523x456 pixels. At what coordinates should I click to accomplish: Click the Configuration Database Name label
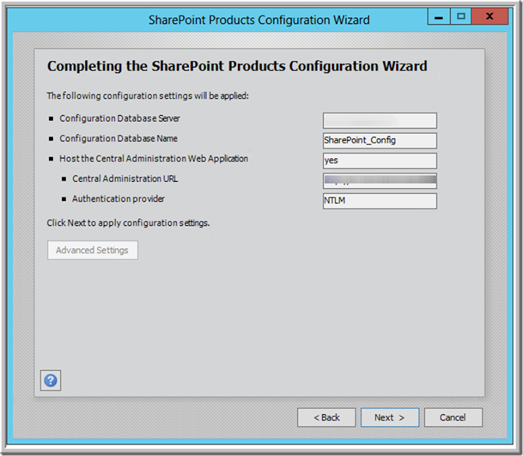coord(118,139)
